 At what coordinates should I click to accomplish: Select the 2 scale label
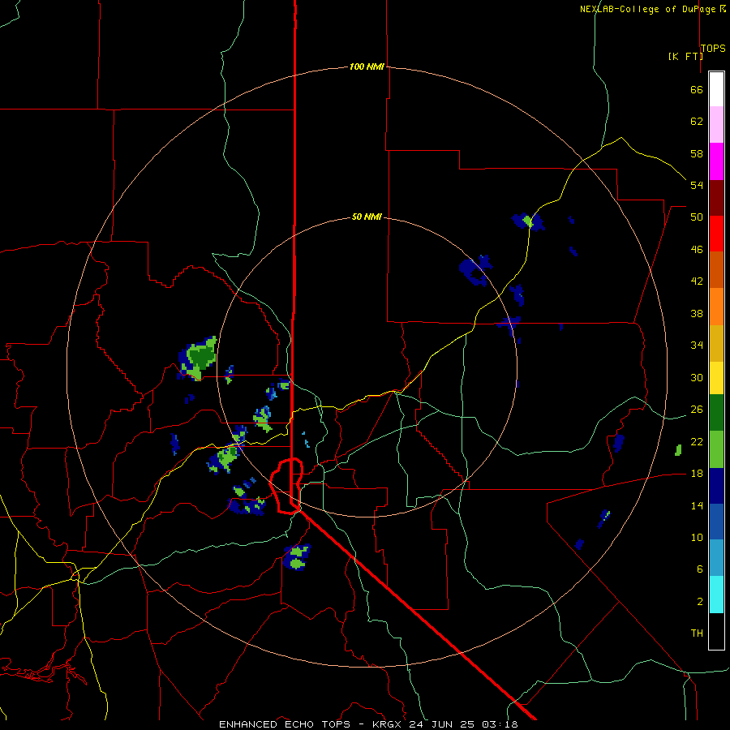tap(699, 602)
